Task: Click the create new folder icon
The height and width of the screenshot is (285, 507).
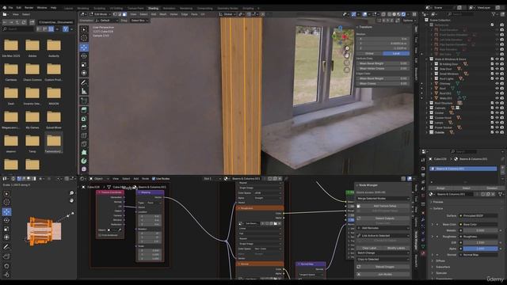Action: click(32, 22)
